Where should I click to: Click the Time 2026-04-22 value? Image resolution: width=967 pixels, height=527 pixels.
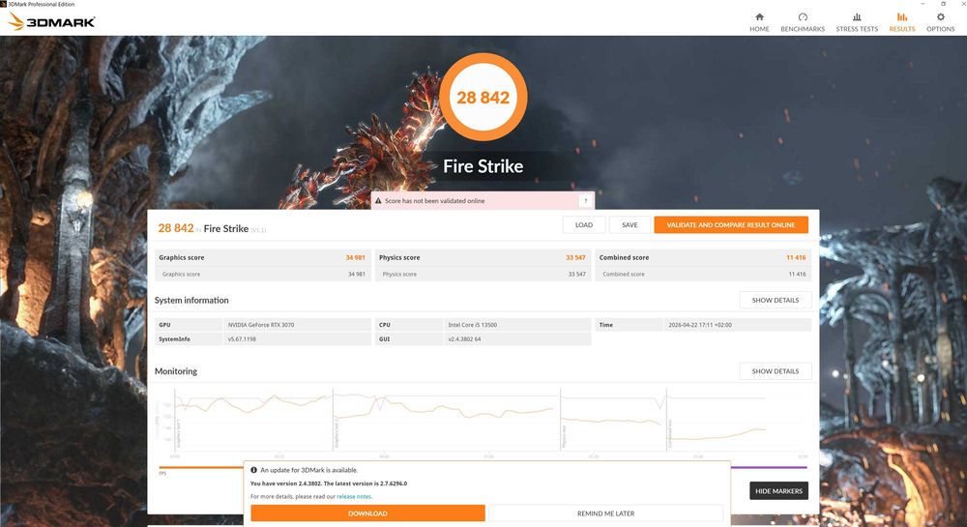[700, 325]
